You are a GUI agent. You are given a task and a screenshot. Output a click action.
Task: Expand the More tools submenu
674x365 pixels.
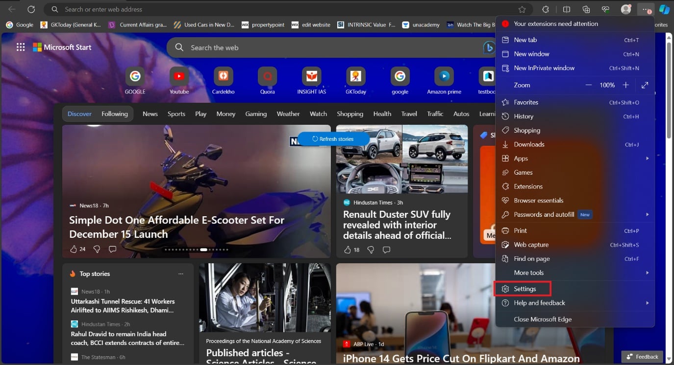(648, 273)
